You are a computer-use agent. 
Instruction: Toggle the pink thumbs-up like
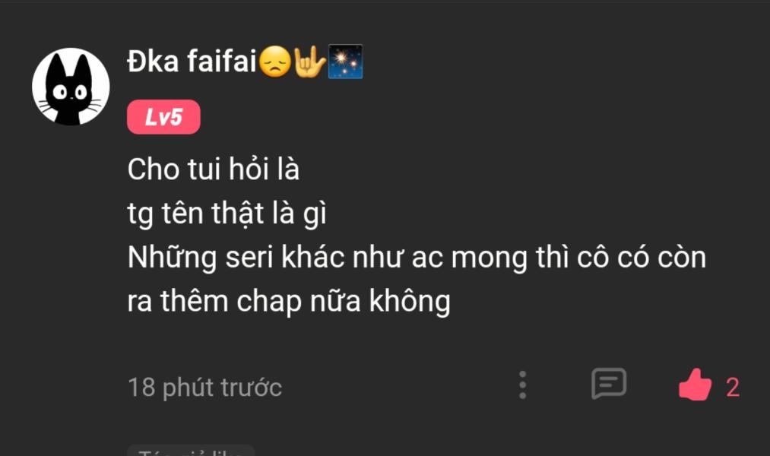point(695,385)
